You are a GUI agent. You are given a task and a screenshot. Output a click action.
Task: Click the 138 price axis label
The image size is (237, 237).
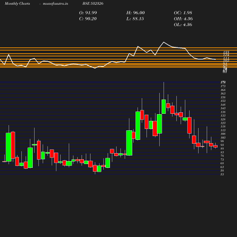pyautogui.click(x=223, y=112)
